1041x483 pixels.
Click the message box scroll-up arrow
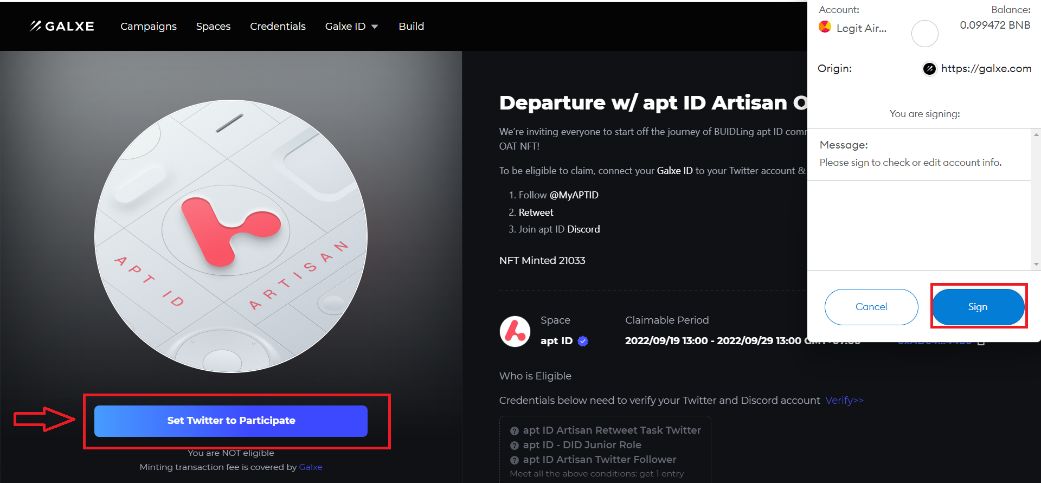tap(1036, 134)
